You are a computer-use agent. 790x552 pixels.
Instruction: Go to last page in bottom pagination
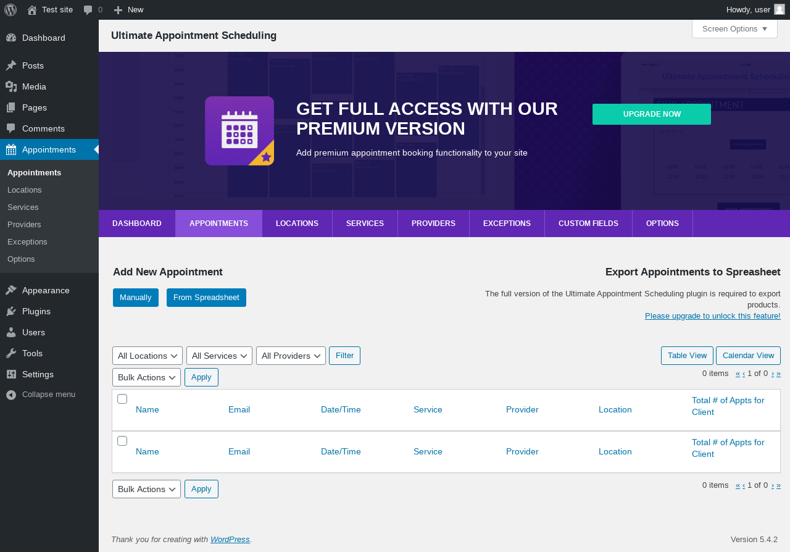[x=778, y=485]
